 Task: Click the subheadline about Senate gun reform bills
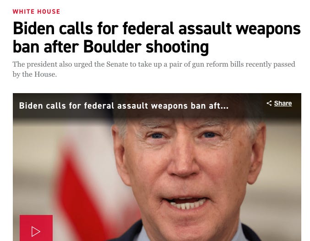(154, 69)
